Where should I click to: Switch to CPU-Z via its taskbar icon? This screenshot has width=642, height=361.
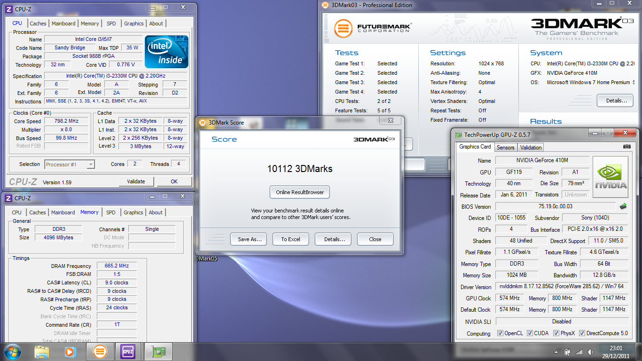tap(128, 352)
